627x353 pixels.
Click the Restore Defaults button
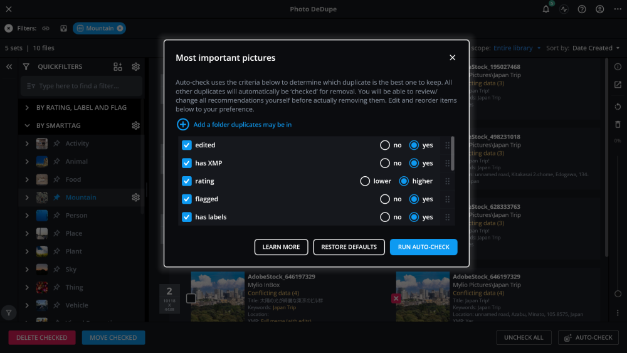click(349, 247)
